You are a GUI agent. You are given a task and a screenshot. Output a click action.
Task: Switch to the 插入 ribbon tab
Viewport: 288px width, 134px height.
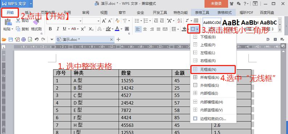(x=28, y=13)
